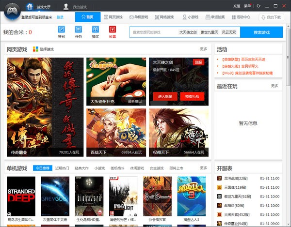291x227 pixels.
Task: Select 小游戏 filter tab in 单机游戏
Action: [99, 168]
